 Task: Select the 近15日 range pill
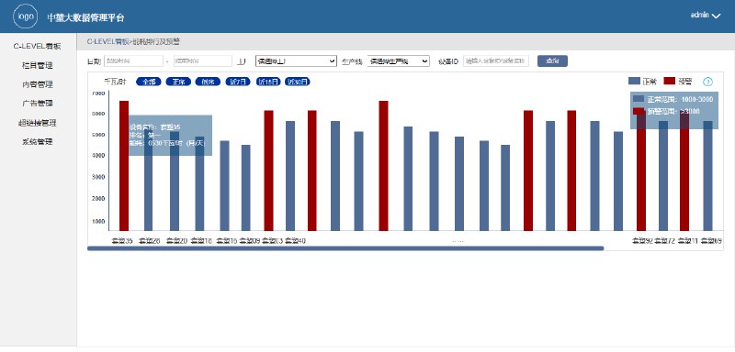coord(268,82)
